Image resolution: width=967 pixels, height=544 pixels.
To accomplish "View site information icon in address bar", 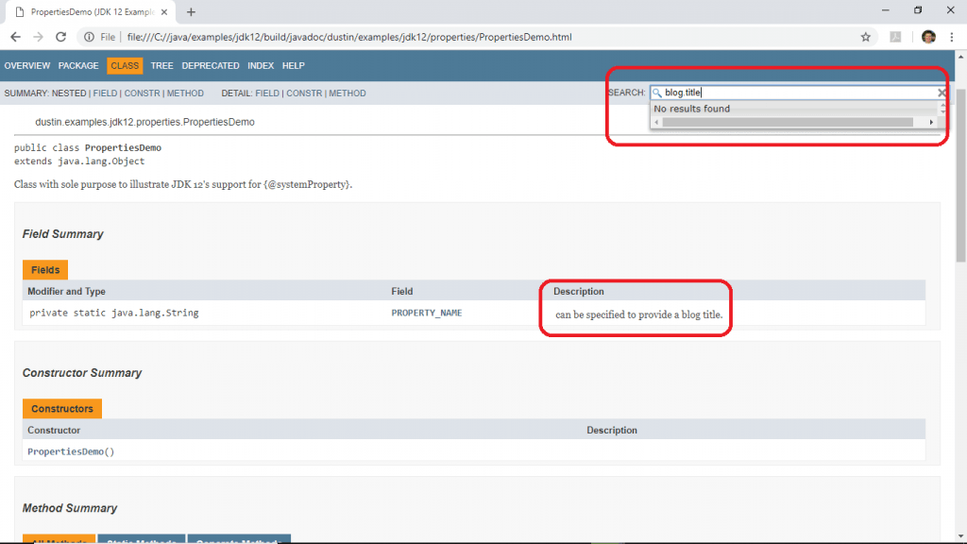I will tap(89, 37).
